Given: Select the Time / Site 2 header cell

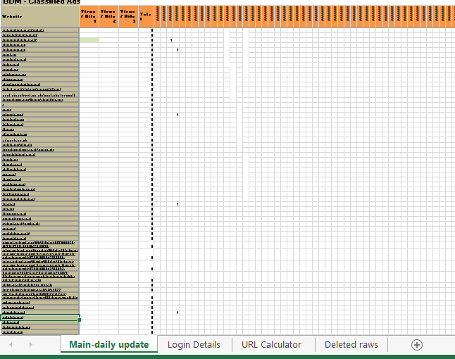Looking at the screenshot, I should (x=108, y=16).
